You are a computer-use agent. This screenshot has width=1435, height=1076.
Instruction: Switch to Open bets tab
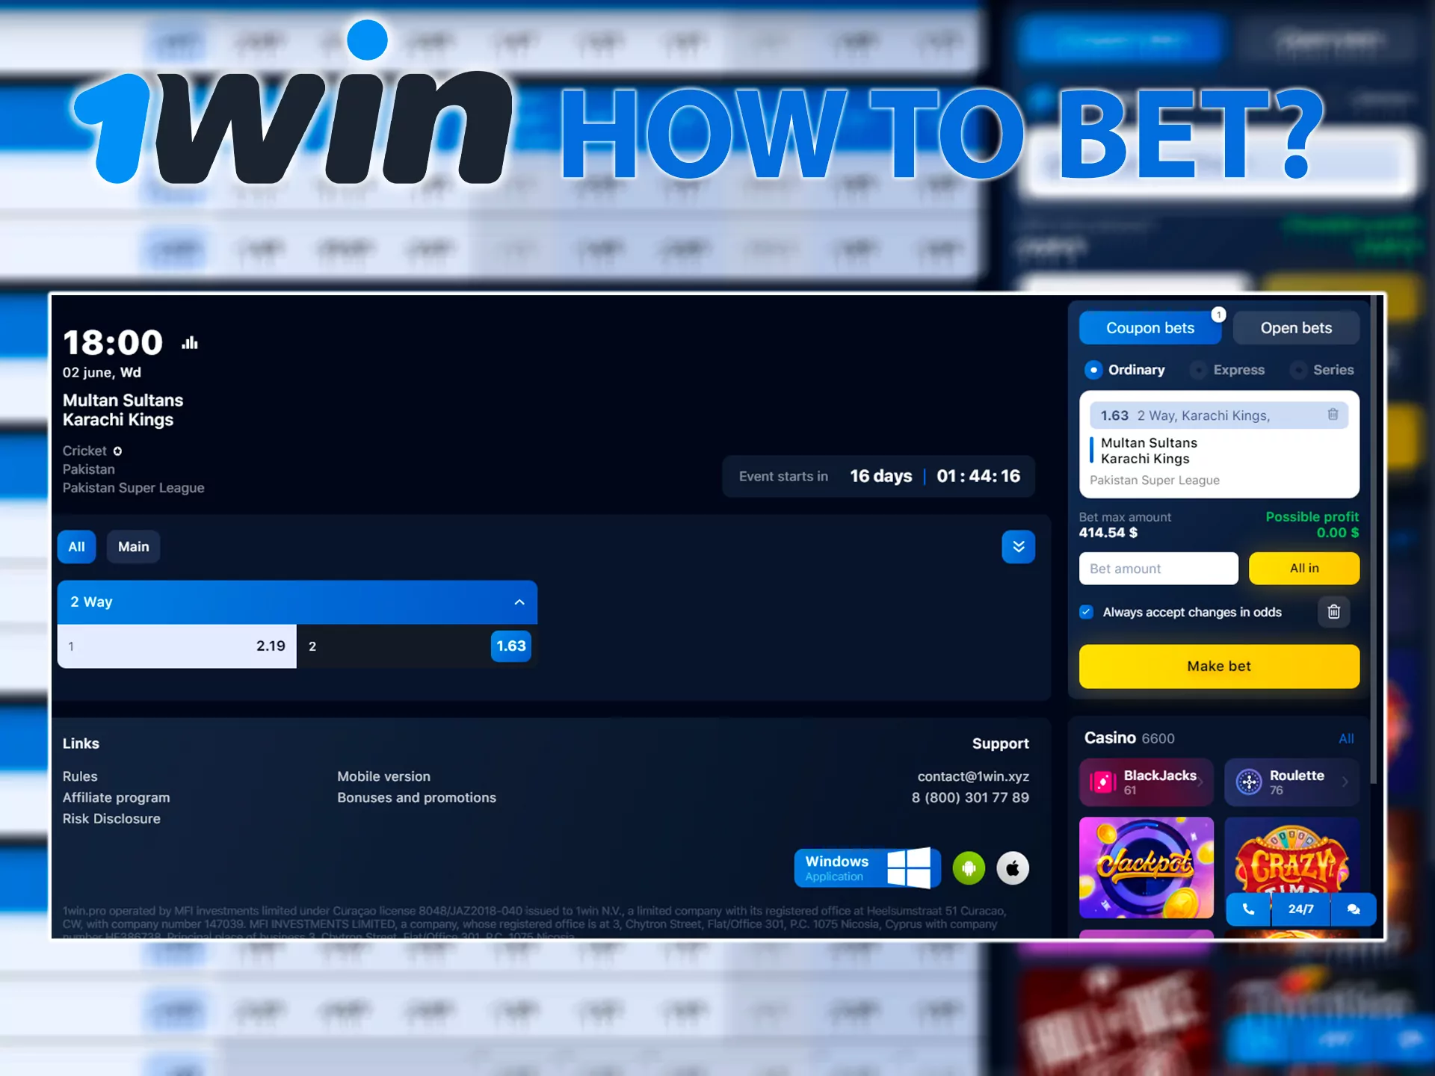1296,328
